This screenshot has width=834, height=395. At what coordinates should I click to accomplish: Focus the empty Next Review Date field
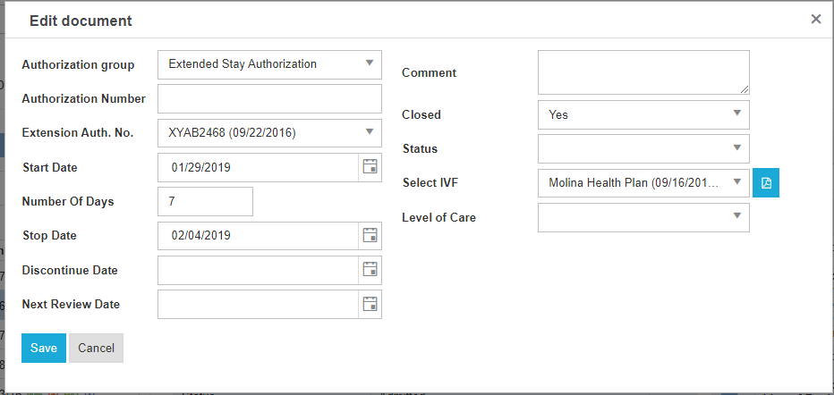coord(258,304)
